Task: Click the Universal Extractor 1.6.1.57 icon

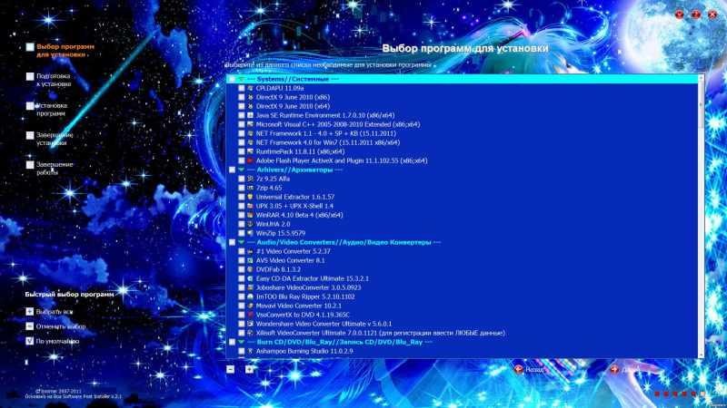Action: [x=251, y=197]
